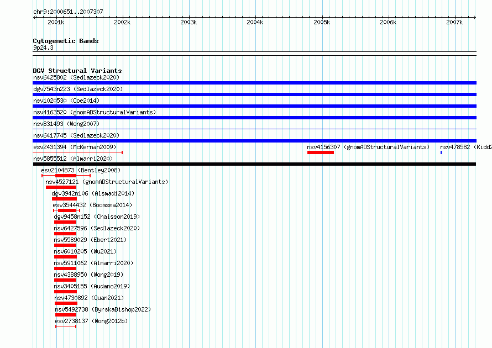This screenshot has width=492, height=348.
Task: Open nsv5911062 (Almarri2020) label
Action: pyautogui.click(x=93, y=263)
